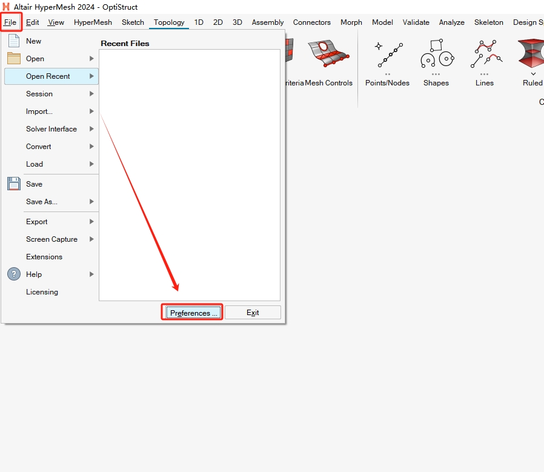544x472 pixels.
Task: Click the Save floppy disk icon
Action: click(14, 184)
